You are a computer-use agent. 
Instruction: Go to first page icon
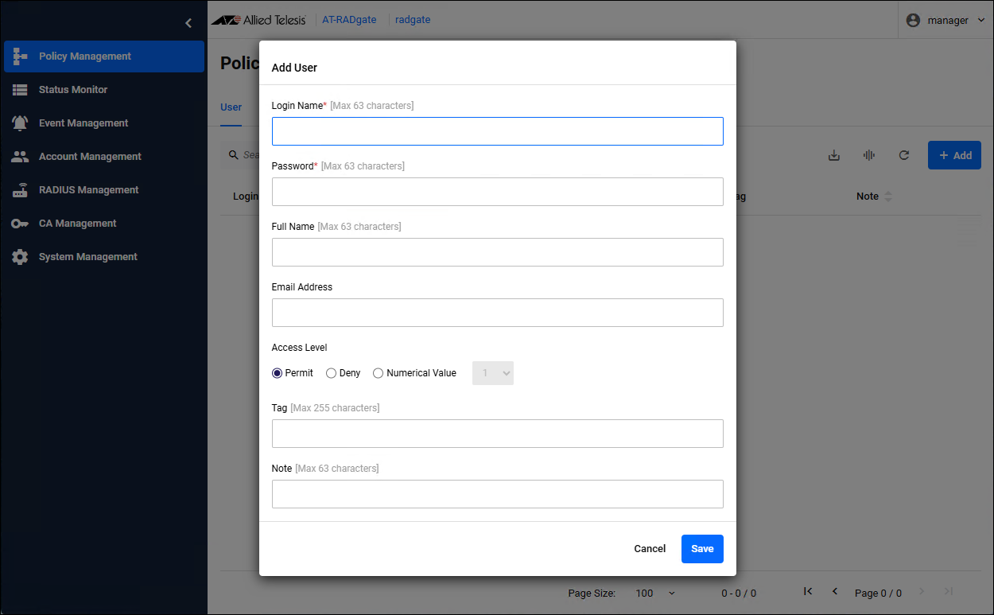(x=808, y=591)
